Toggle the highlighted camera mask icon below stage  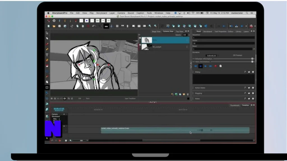point(65,99)
